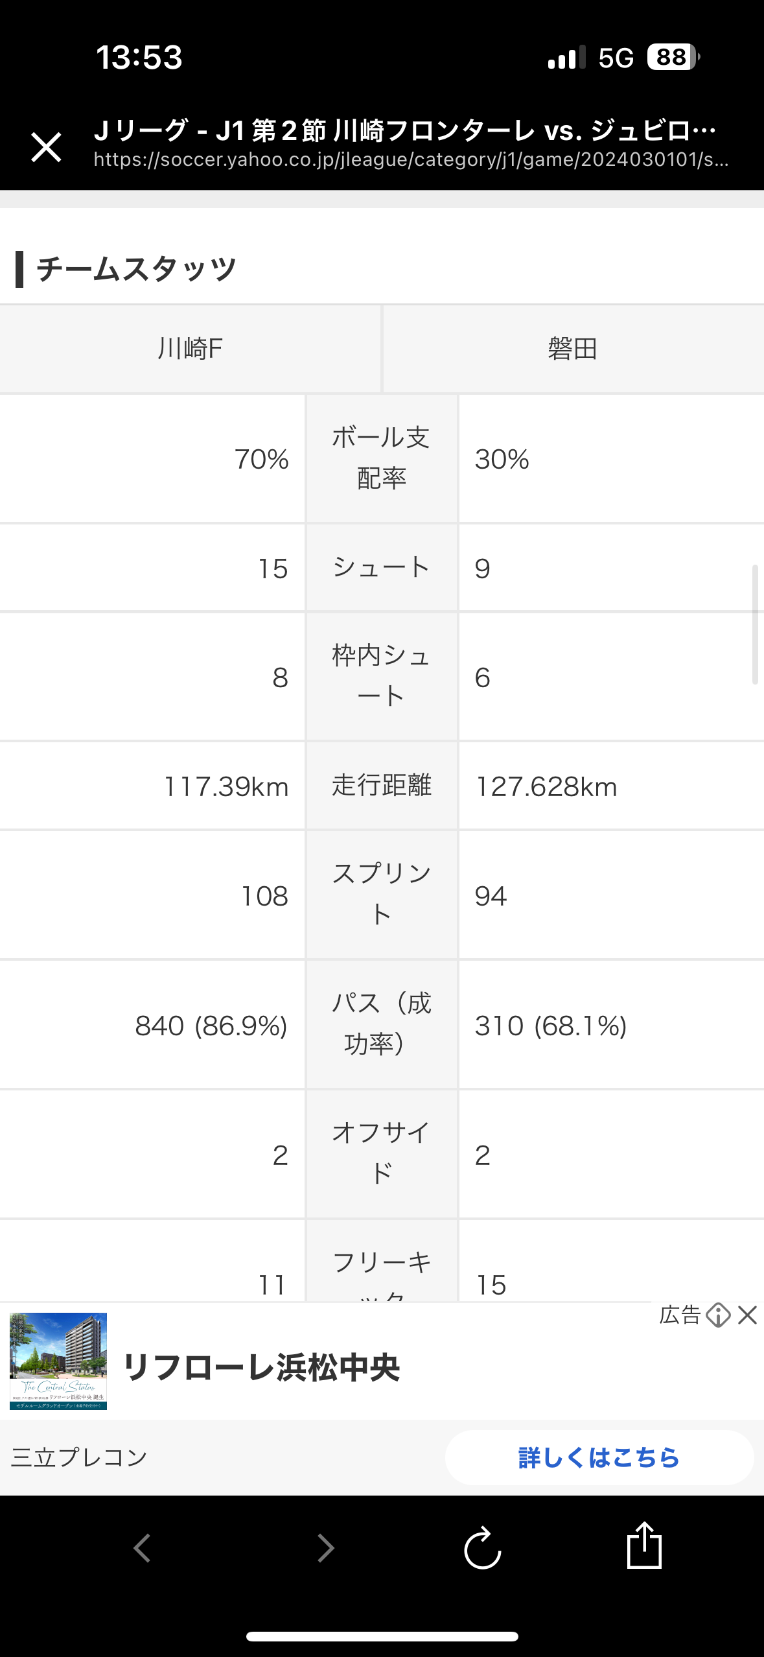The height and width of the screenshot is (1657, 764).
Task: Tap the battery indicator in the status bar
Action: [673, 57]
